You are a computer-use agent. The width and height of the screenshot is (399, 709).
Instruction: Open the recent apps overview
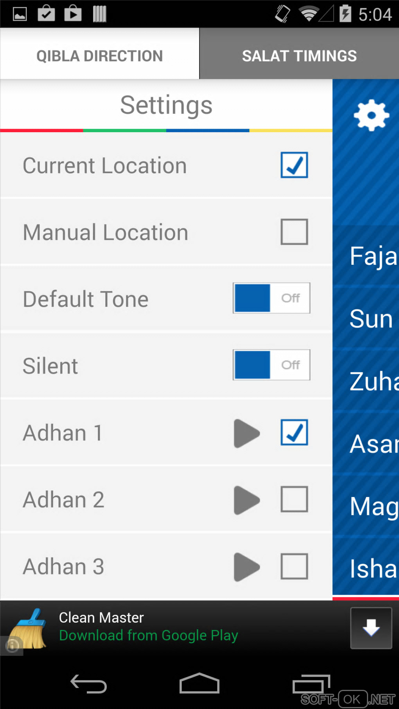[x=311, y=684]
